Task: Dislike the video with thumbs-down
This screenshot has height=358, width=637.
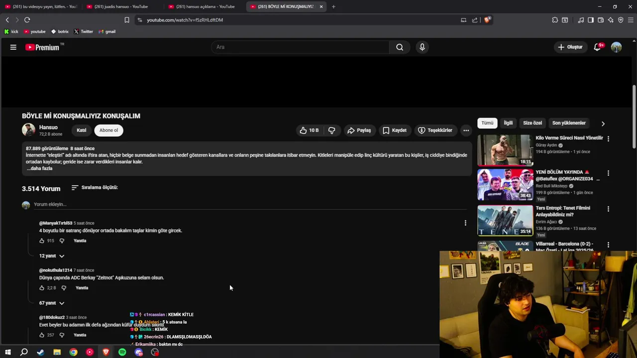Action: 332,130
